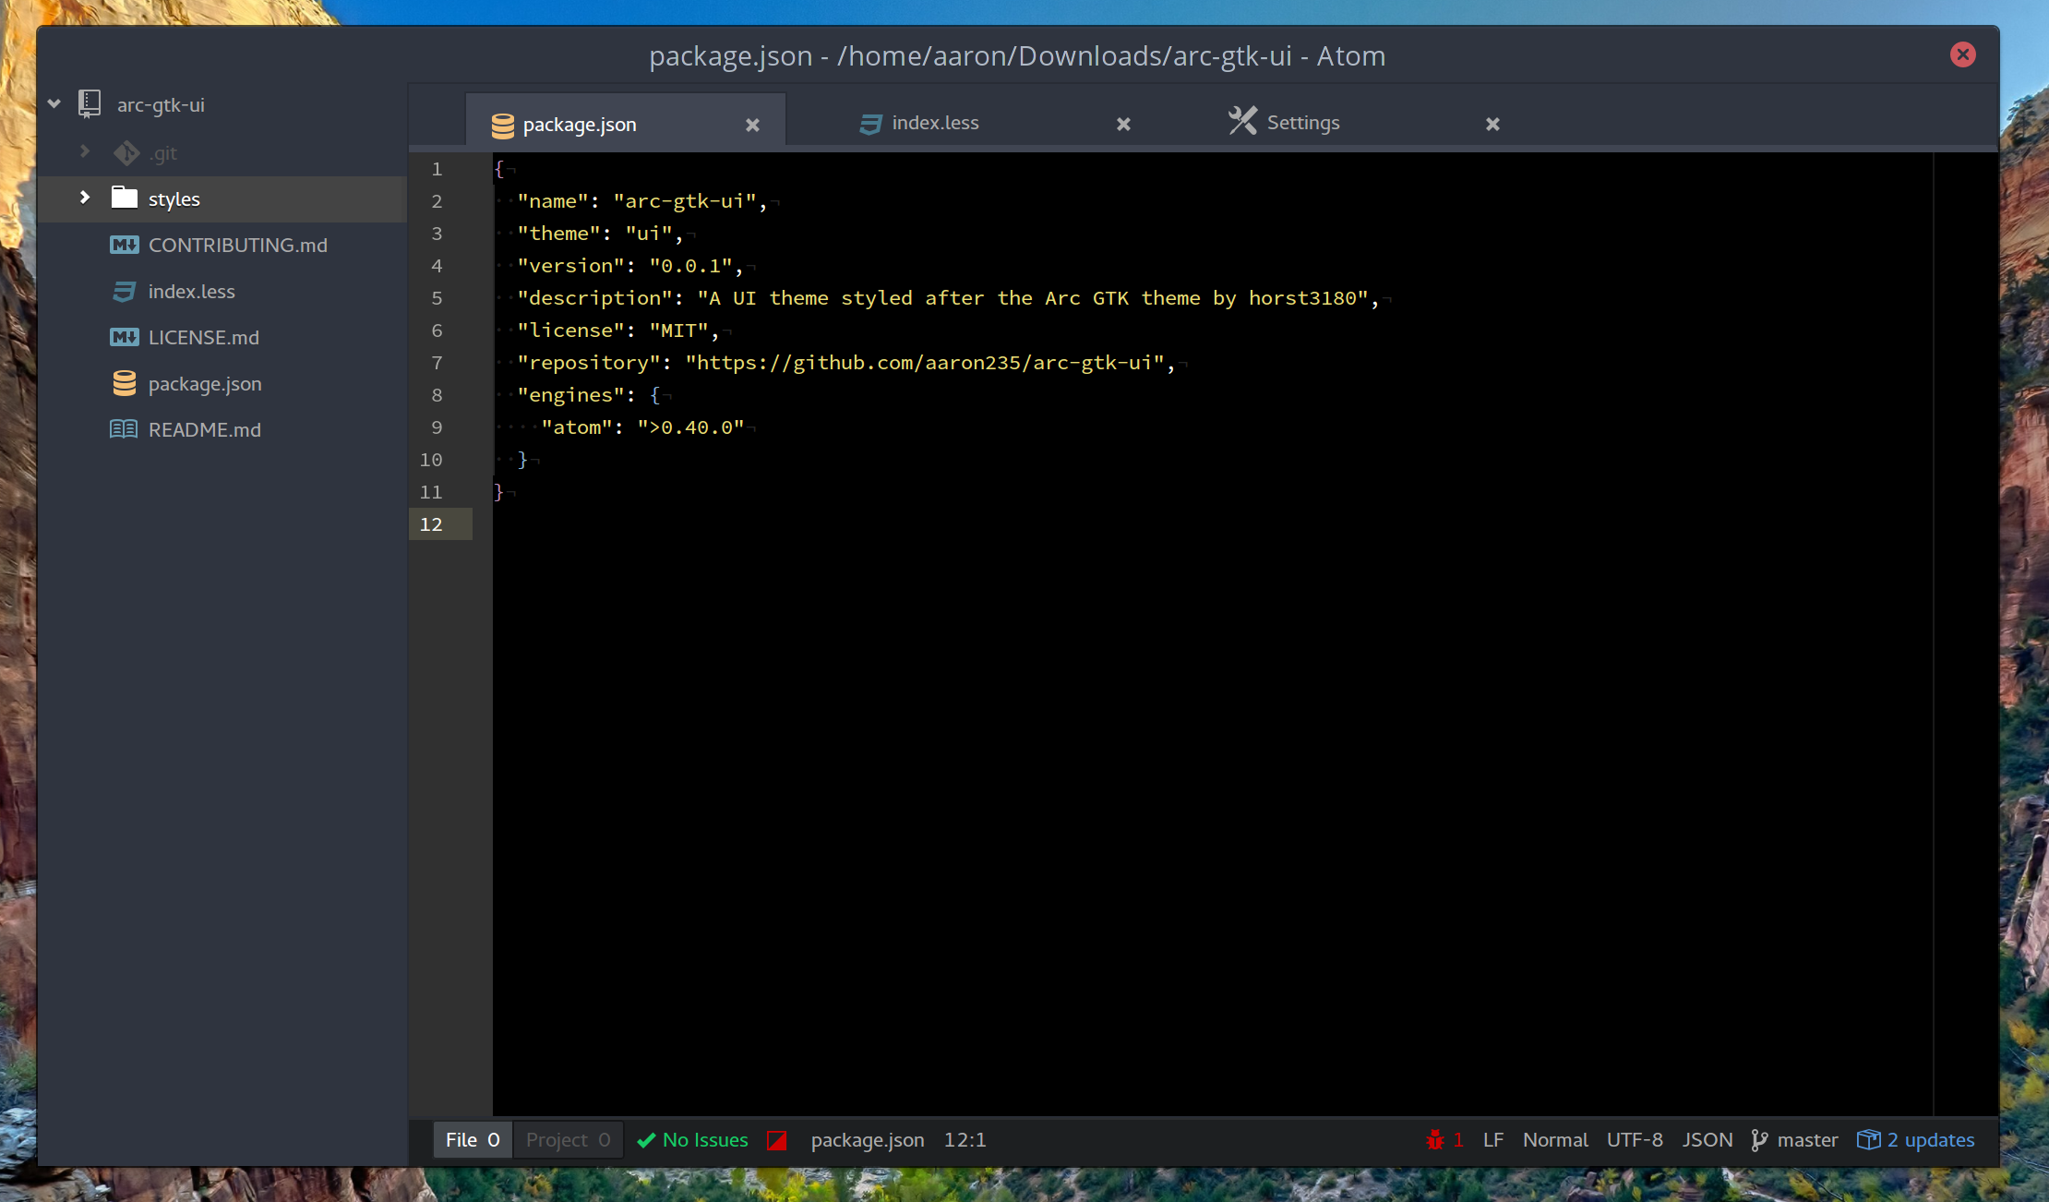The height and width of the screenshot is (1202, 2049).
Task: Click the "version" key on line 4
Action: point(570,266)
